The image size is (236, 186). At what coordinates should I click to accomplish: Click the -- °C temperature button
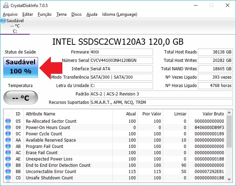21,98
